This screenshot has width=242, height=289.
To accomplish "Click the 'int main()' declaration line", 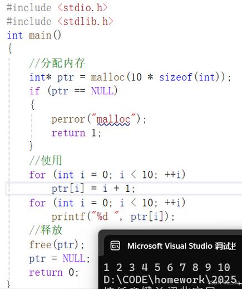I will [34, 35].
